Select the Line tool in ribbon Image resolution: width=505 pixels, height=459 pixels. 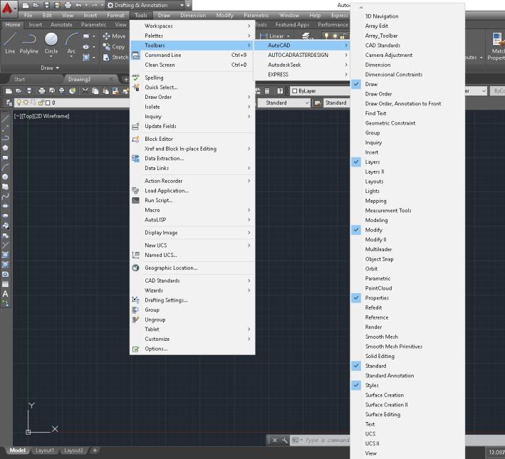[10, 43]
